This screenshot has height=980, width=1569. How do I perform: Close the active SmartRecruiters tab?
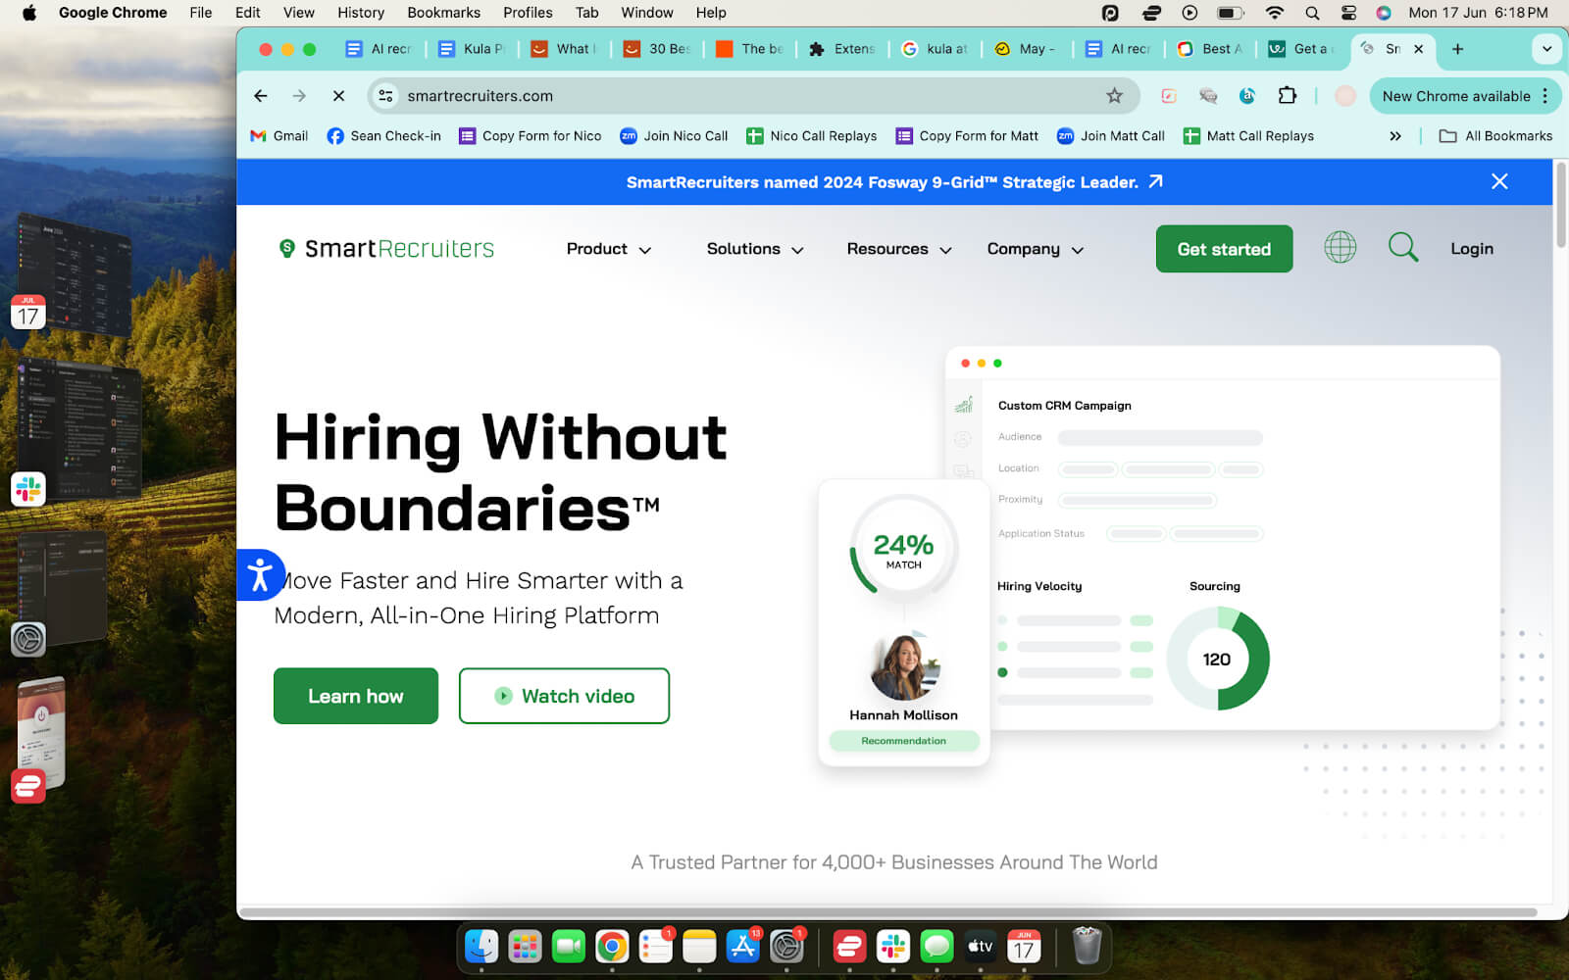click(x=1418, y=49)
